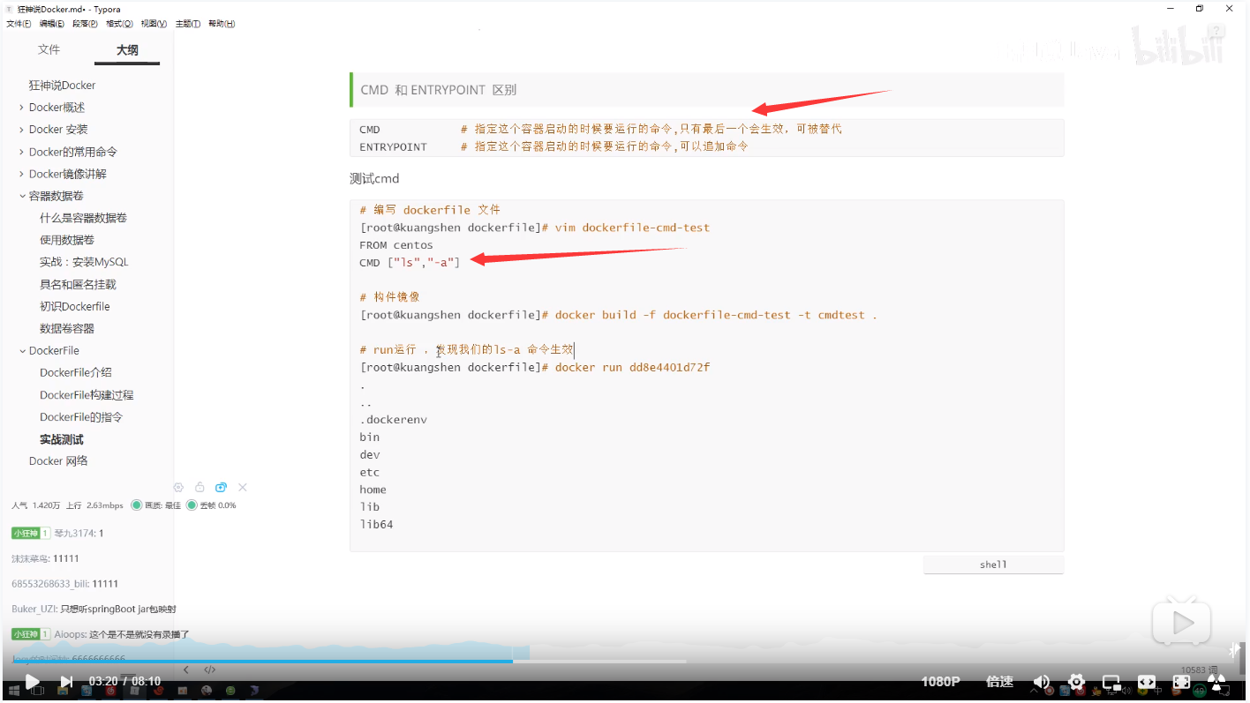Screen dimensions: 1250x703
Task: Open 帮助(H) menu
Action: [x=222, y=24]
